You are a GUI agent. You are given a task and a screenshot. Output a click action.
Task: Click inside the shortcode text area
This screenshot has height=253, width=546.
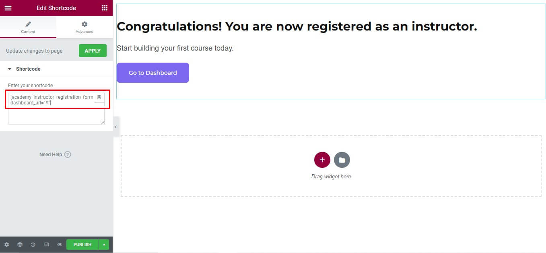pyautogui.click(x=52, y=114)
